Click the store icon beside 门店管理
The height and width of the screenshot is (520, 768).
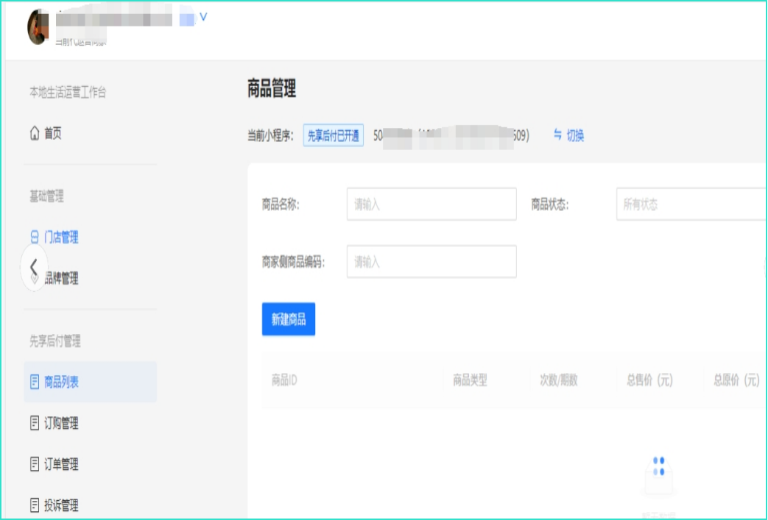tap(34, 238)
